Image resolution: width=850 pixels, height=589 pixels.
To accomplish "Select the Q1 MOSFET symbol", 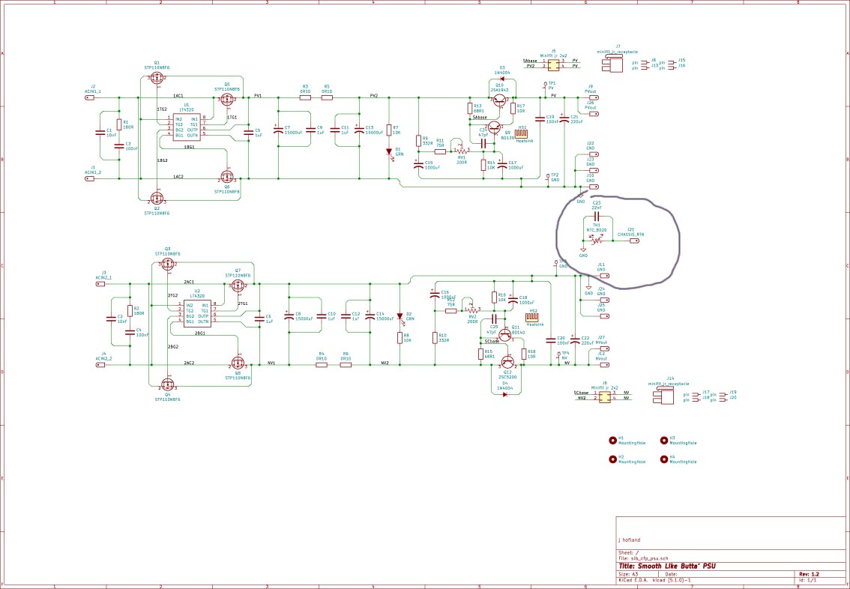I will click(x=157, y=77).
